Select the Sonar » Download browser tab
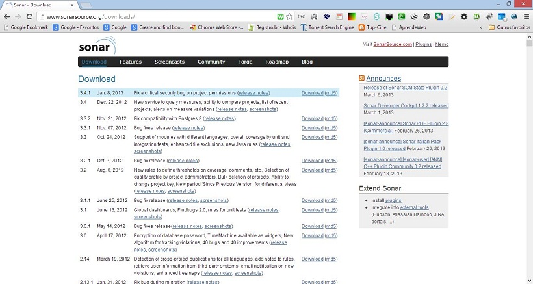The height and width of the screenshot is (284, 533). (x=39, y=5)
